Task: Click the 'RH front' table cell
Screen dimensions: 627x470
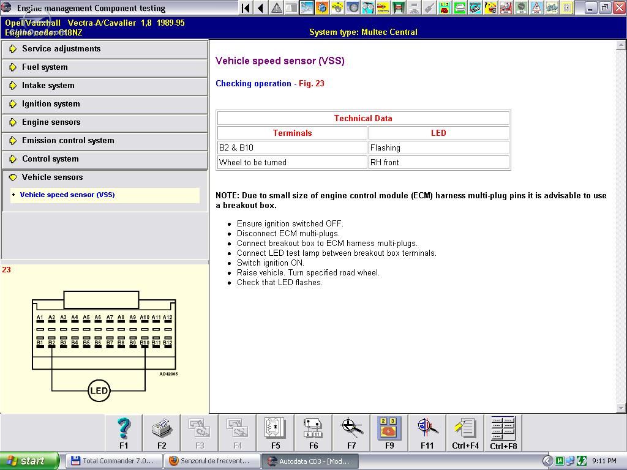Action: 438,162
